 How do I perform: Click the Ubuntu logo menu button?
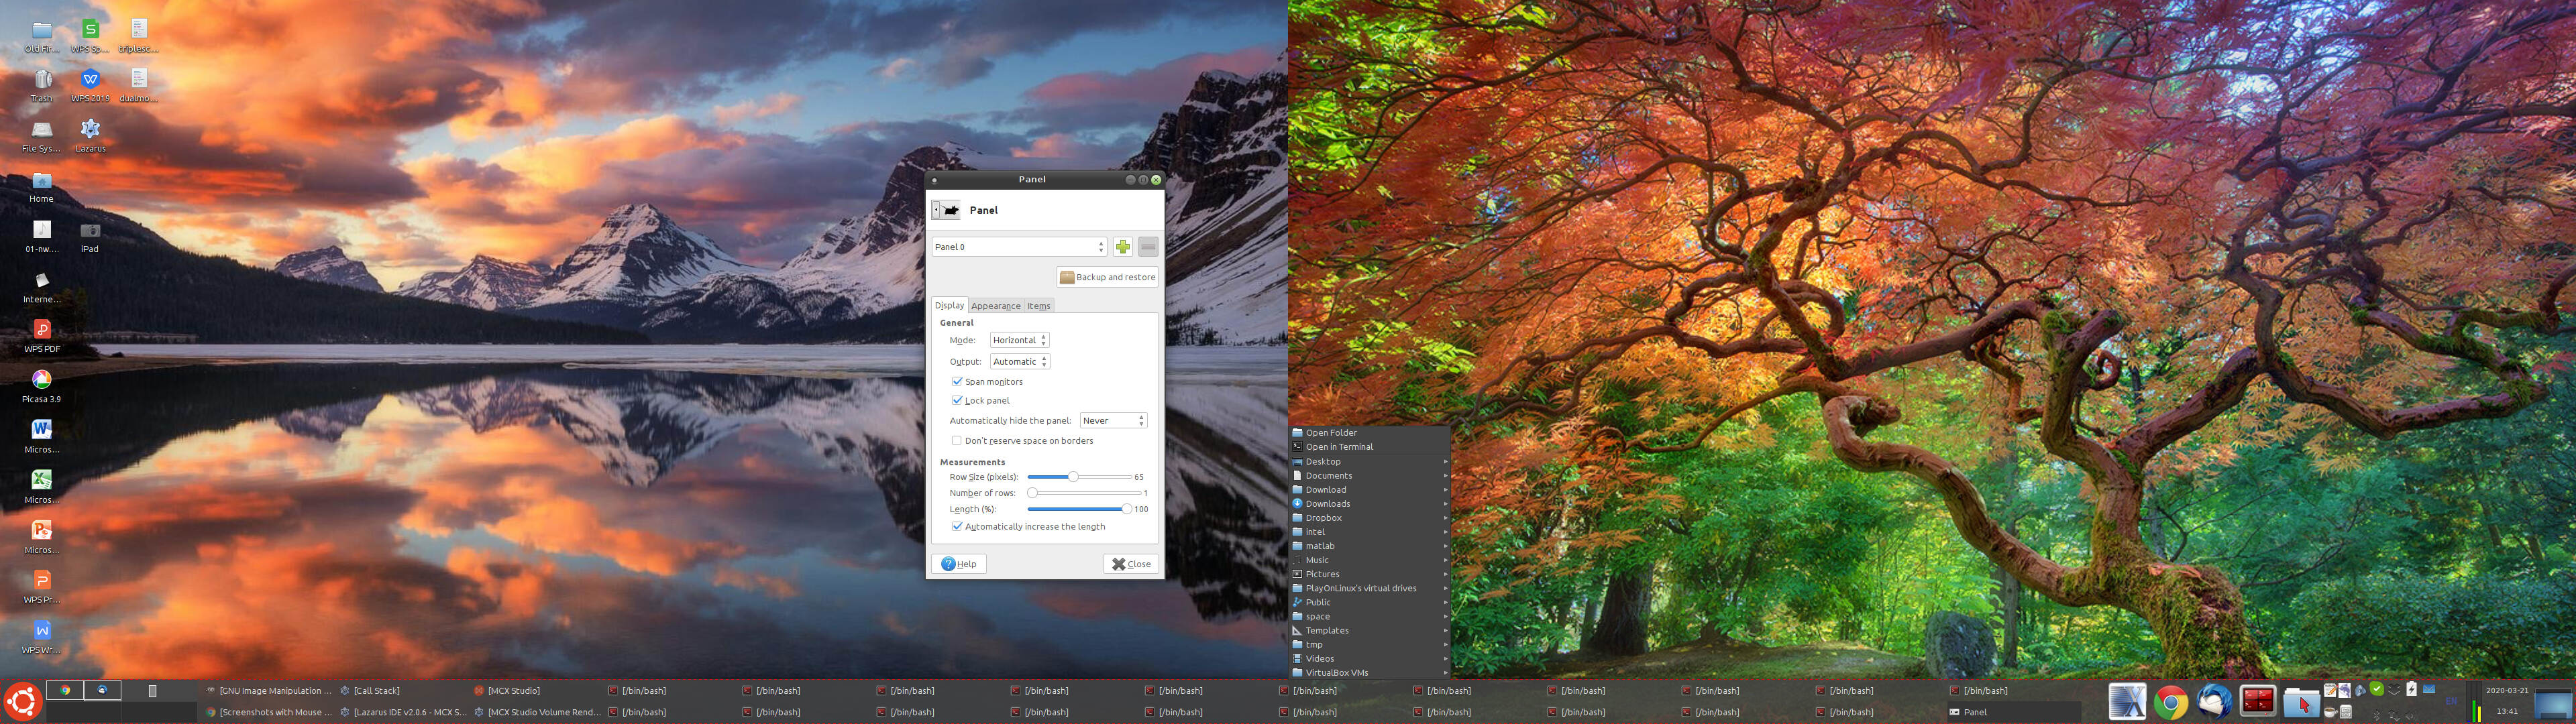22,701
